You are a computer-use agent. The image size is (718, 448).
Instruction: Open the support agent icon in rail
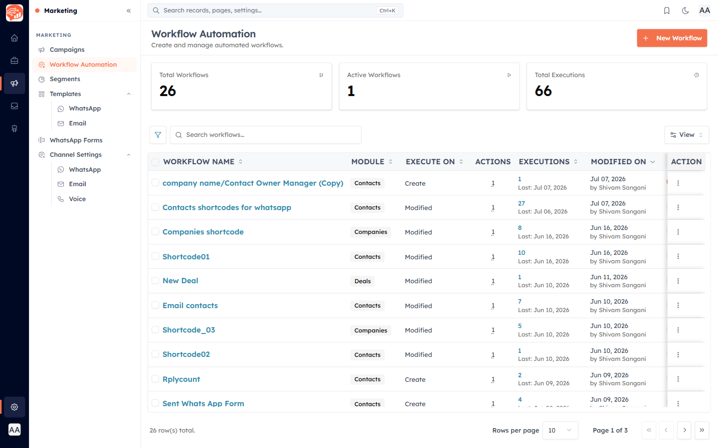14,129
